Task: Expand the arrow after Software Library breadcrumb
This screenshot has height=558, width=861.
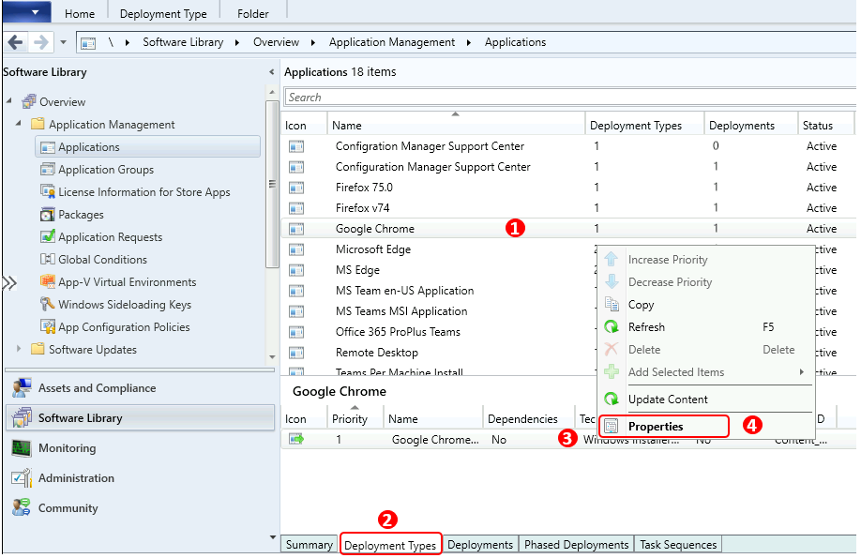Action: tap(237, 42)
